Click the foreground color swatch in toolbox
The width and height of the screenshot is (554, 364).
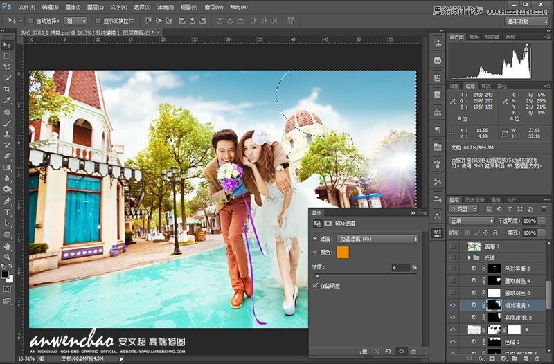point(5,274)
